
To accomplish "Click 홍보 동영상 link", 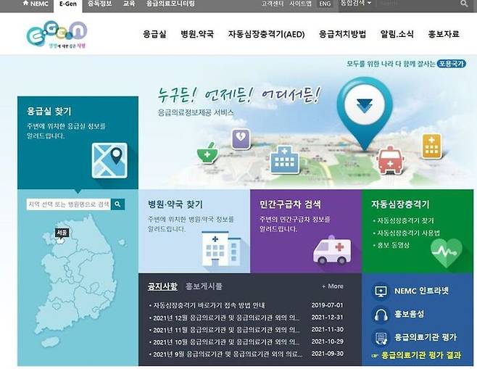I will pos(394,245).
